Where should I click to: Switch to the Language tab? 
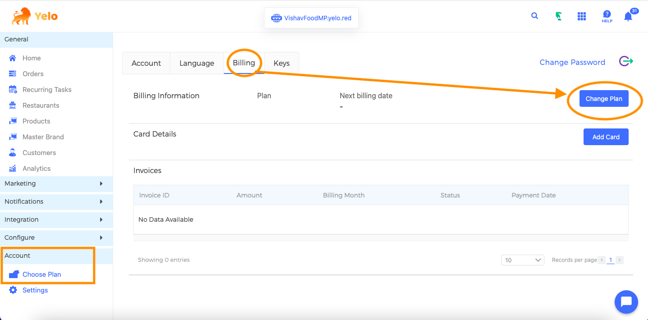(196, 63)
